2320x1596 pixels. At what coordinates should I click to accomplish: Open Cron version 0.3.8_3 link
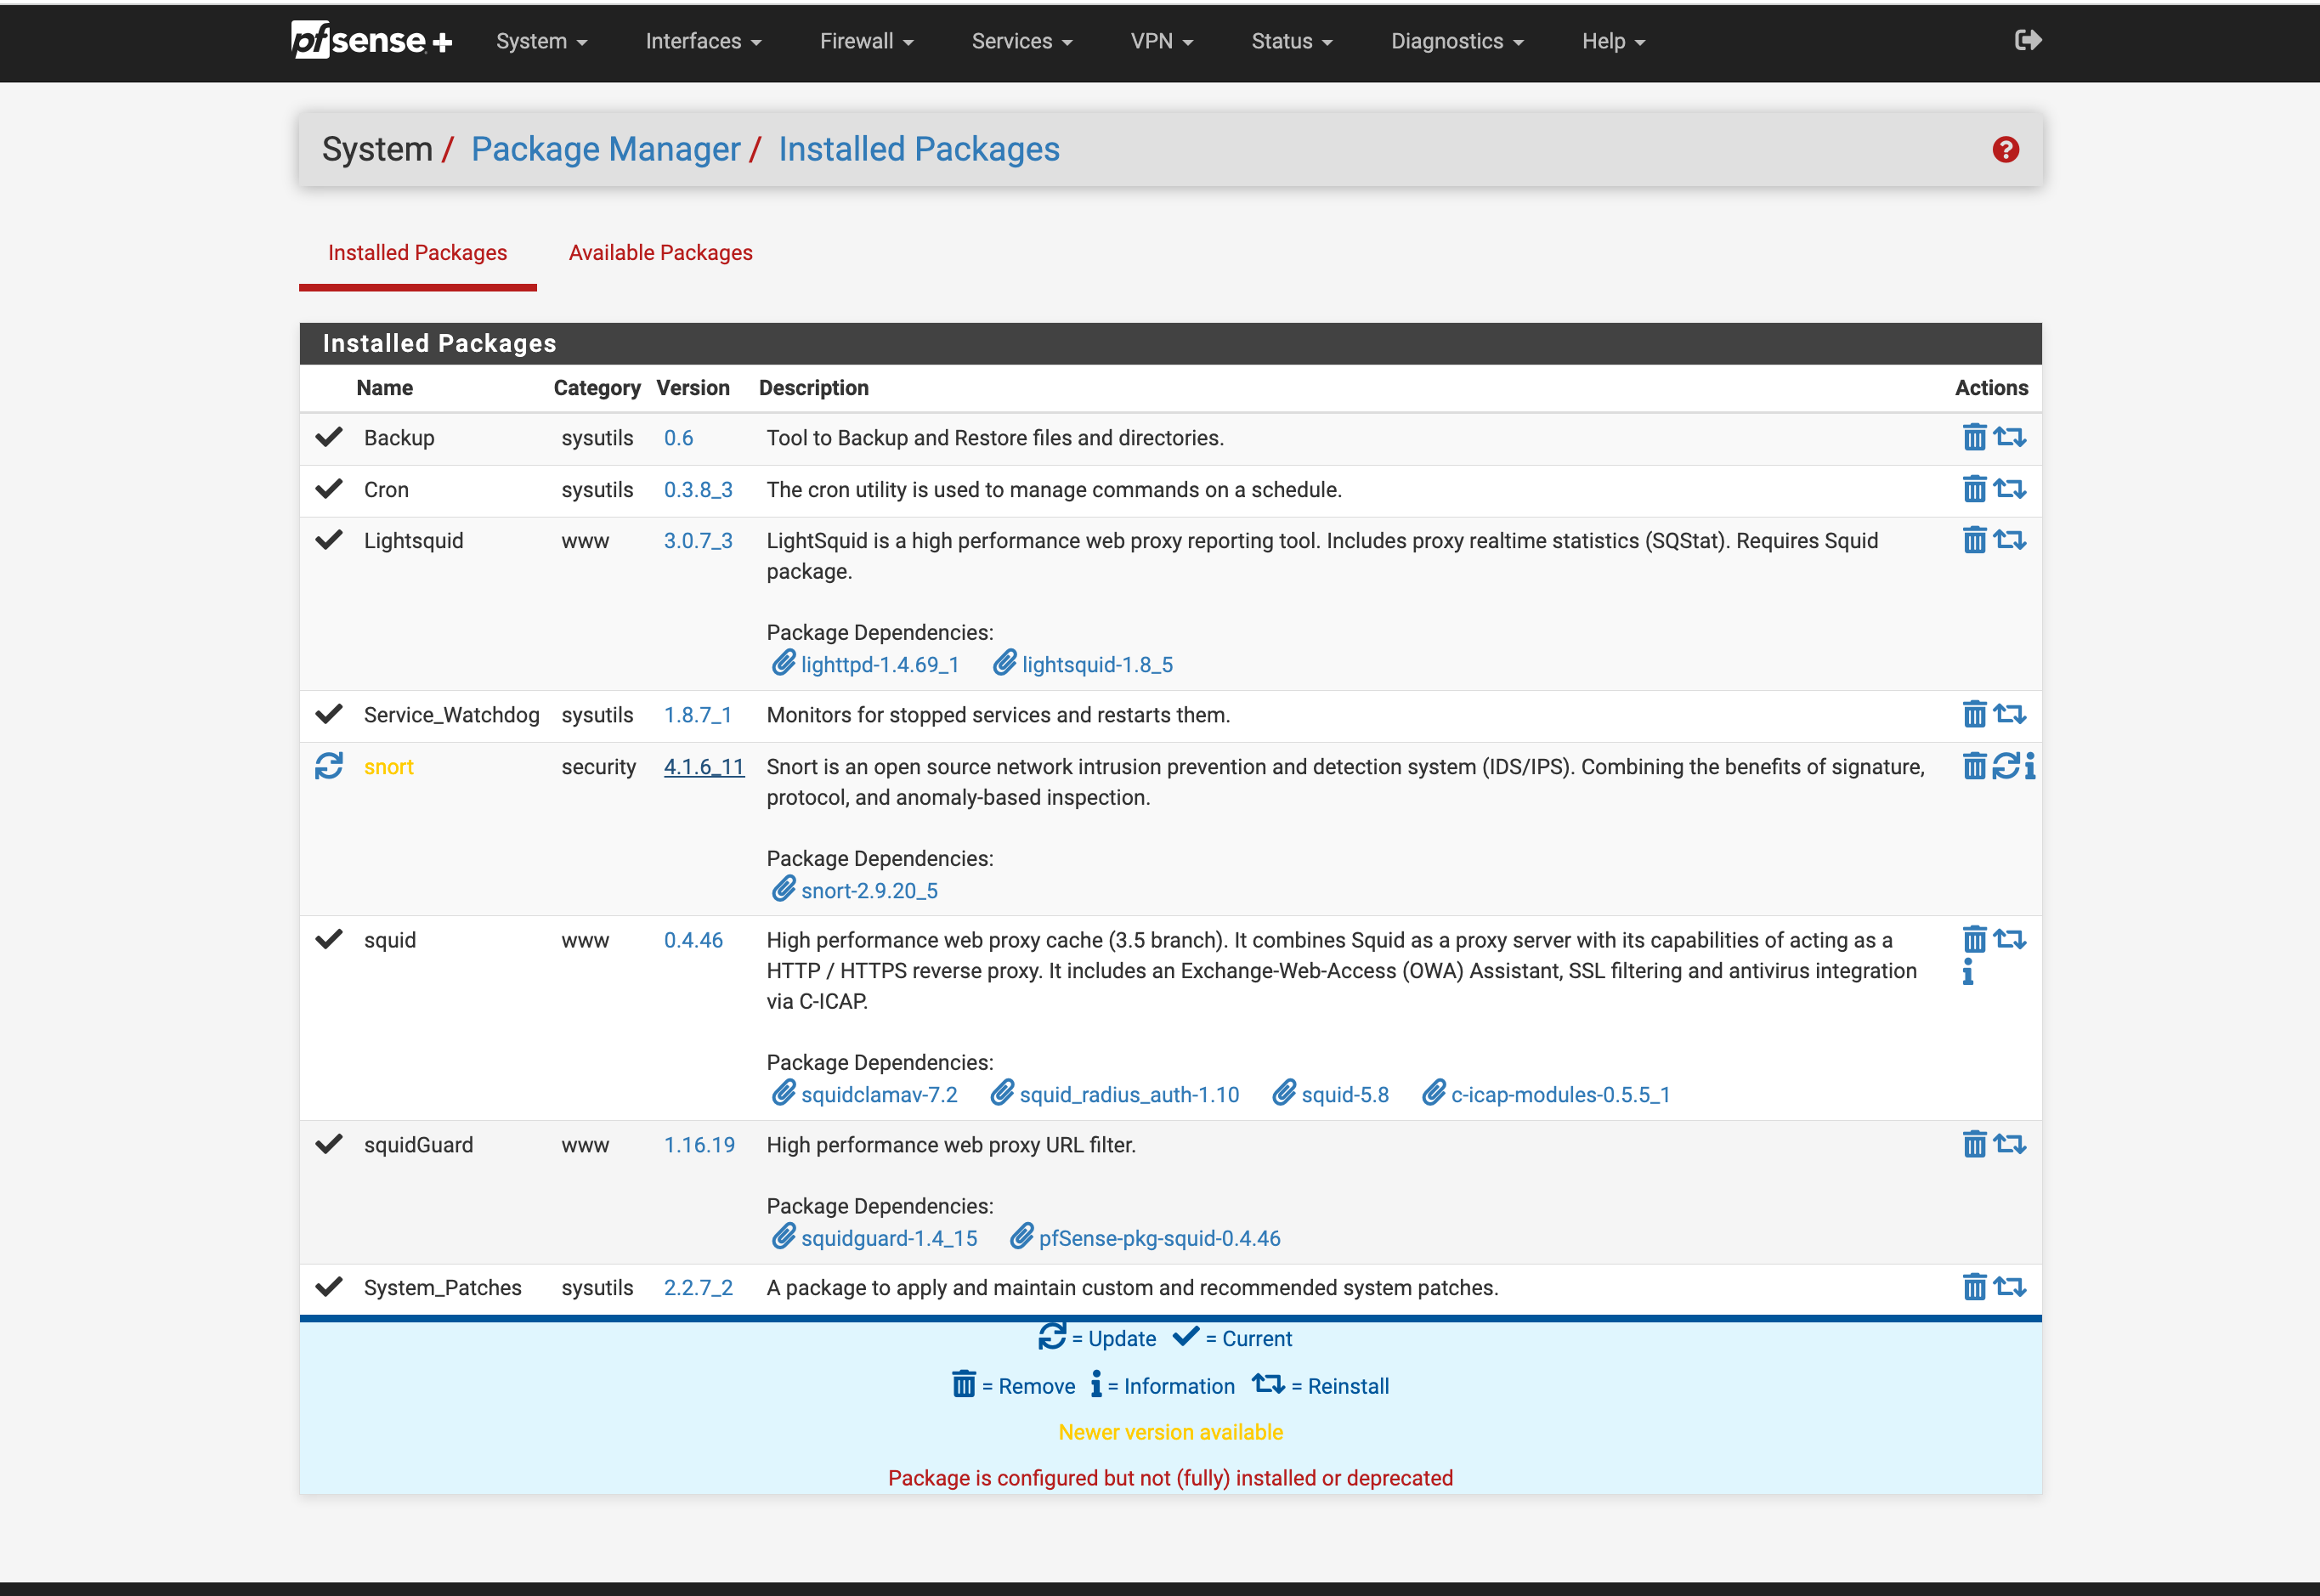point(698,490)
